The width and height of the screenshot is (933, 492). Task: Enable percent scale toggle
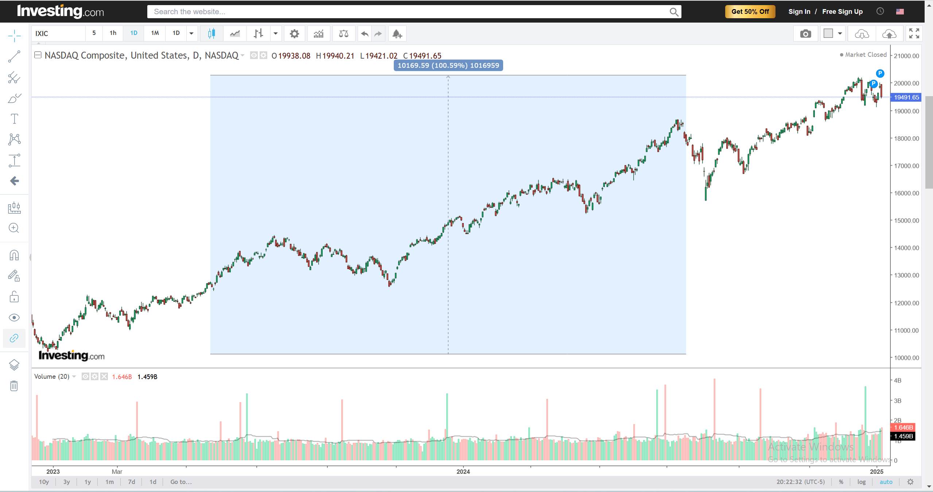[841, 482]
